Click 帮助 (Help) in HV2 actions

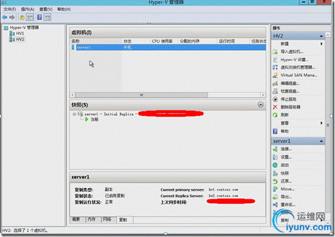tap(285, 131)
